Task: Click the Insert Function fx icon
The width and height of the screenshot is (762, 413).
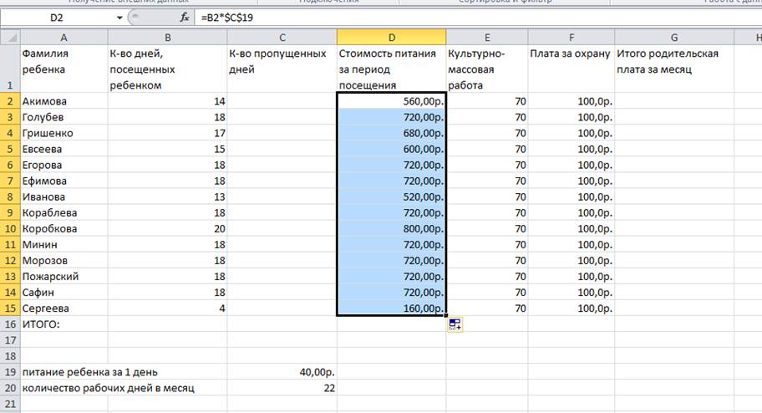Action: [185, 18]
